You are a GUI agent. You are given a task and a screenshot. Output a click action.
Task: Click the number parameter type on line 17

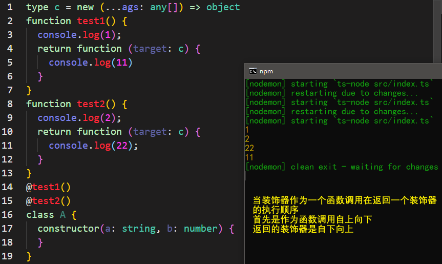200,229
